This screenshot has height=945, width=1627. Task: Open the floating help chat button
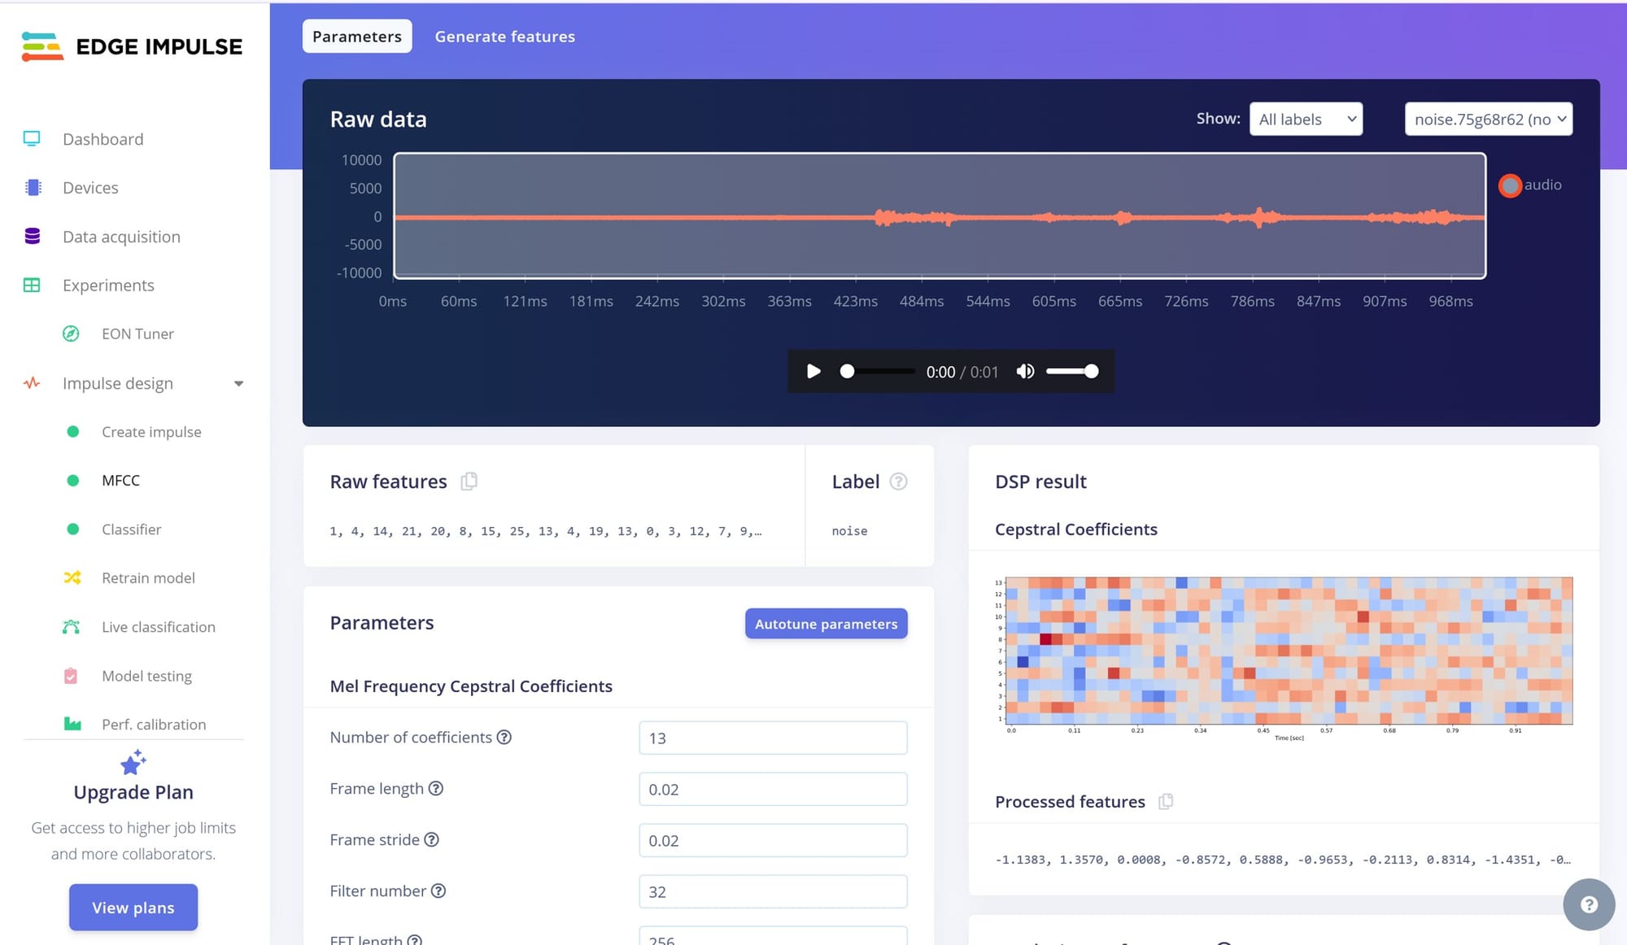1589,904
